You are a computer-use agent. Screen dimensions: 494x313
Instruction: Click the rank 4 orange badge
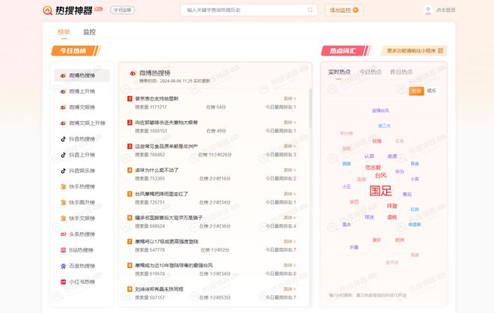click(129, 170)
